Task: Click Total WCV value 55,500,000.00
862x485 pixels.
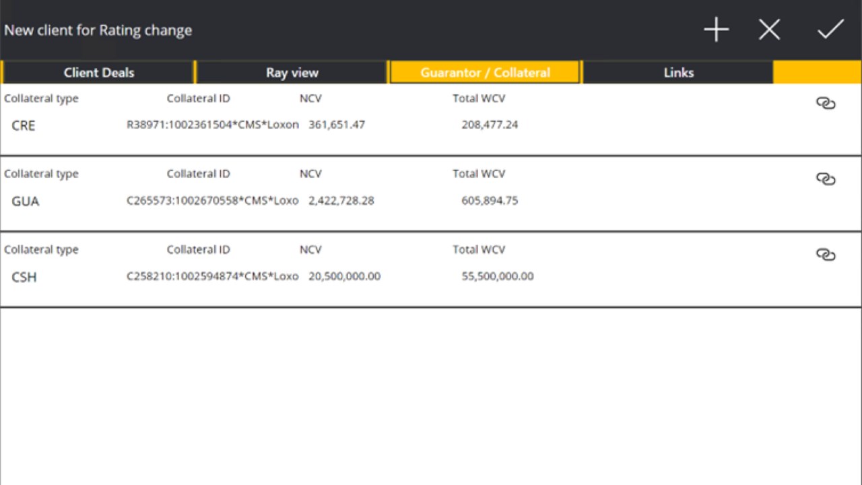Action: coord(498,276)
